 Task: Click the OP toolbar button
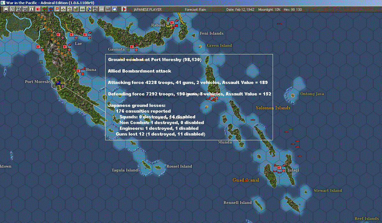point(102,9)
